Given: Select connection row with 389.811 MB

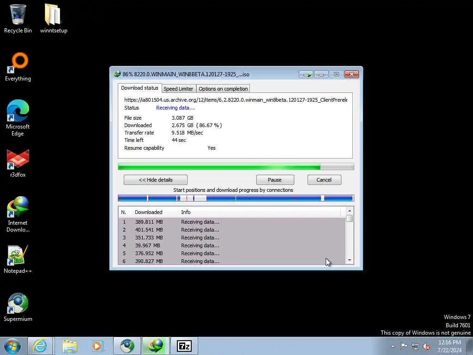Looking at the screenshot, I should 232,222.
